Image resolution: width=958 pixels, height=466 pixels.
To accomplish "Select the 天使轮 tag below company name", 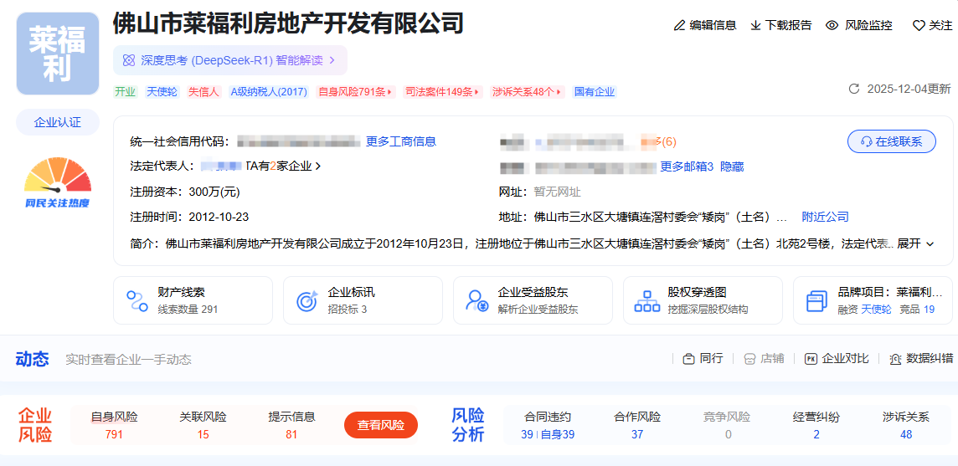I will (x=162, y=92).
